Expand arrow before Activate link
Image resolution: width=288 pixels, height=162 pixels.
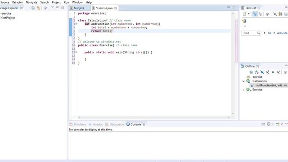click(x=274, y=33)
